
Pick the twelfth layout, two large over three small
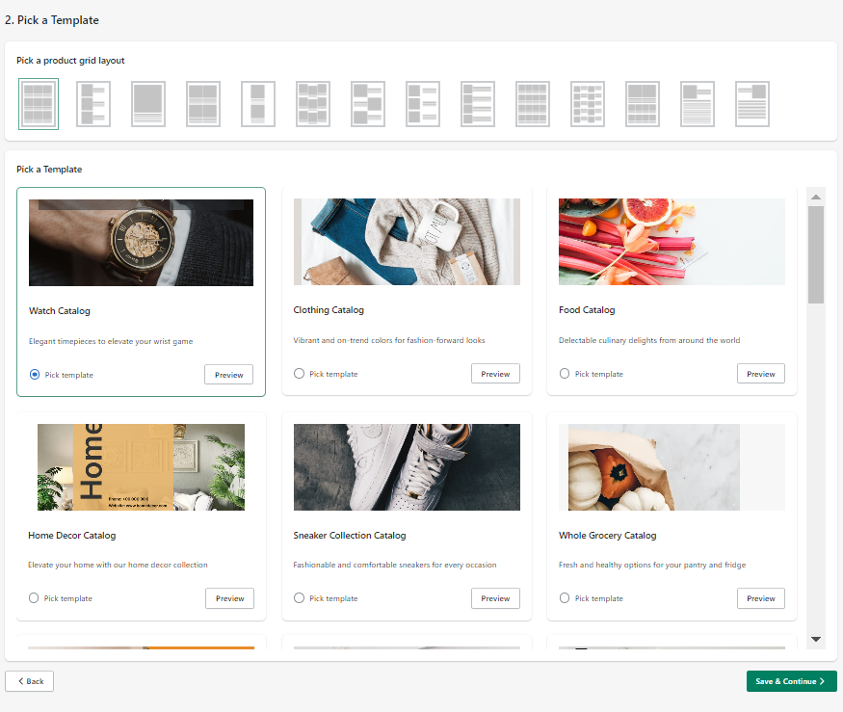click(x=643, y=104)
